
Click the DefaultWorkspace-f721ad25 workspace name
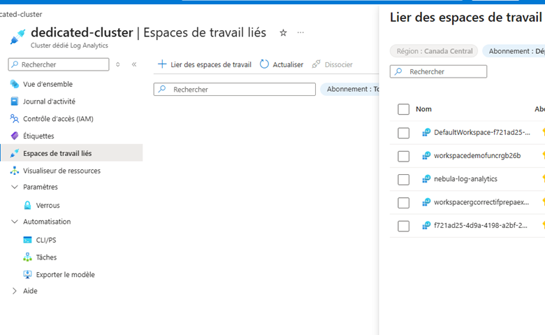tap(481, 132)
